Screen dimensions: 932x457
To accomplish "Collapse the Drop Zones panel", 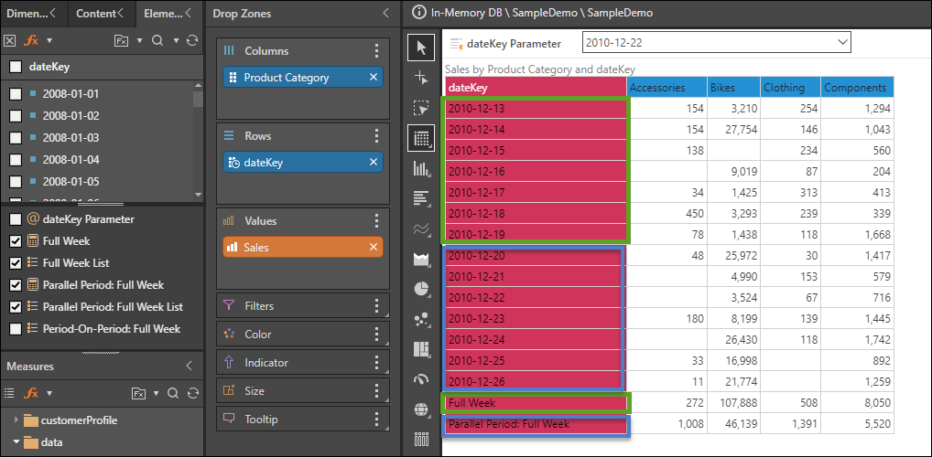I will 385,14.
